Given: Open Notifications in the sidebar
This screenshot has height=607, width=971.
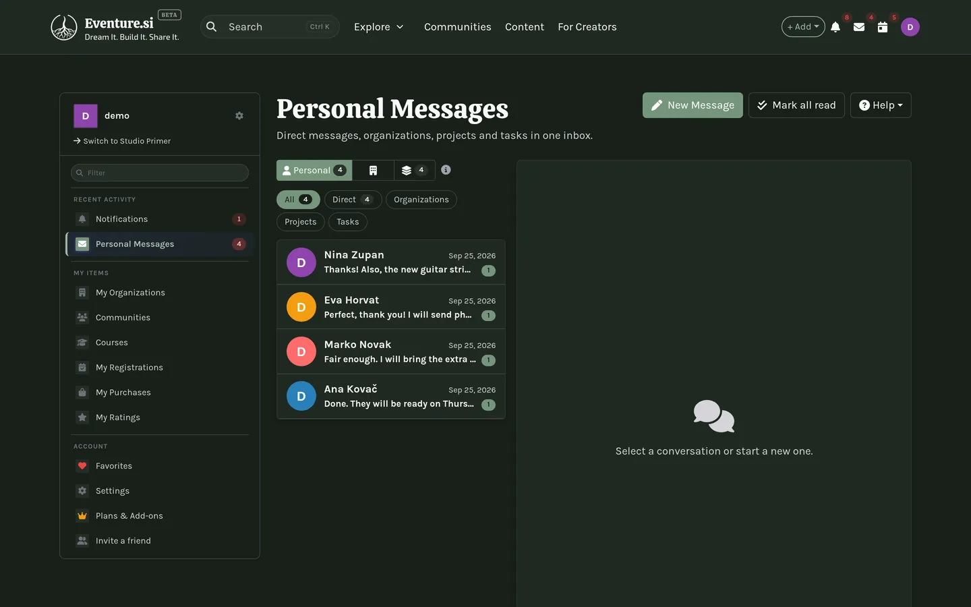Looking at the screenshot, I should (x=160, y=219).
